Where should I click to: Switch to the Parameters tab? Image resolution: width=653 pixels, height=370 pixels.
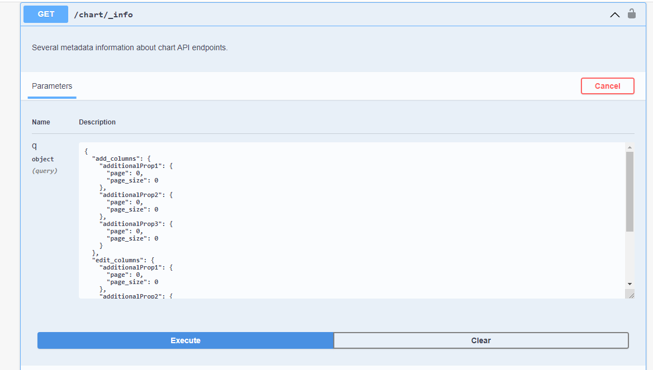pos(51,86)
